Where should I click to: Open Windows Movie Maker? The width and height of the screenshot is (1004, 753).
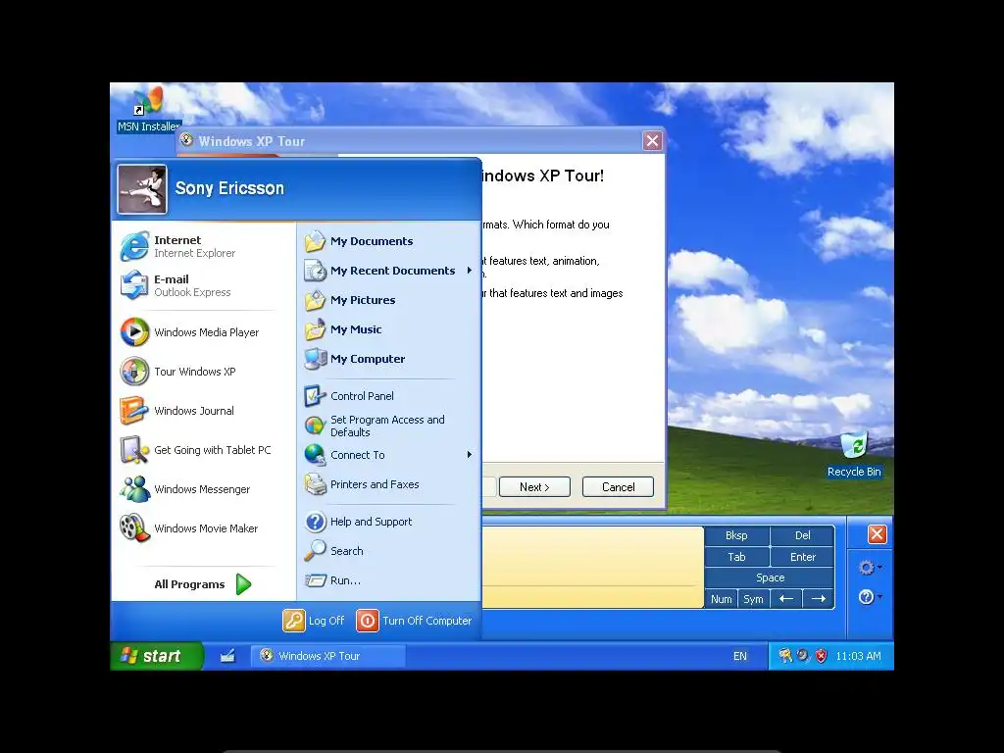tap(204, 528)
